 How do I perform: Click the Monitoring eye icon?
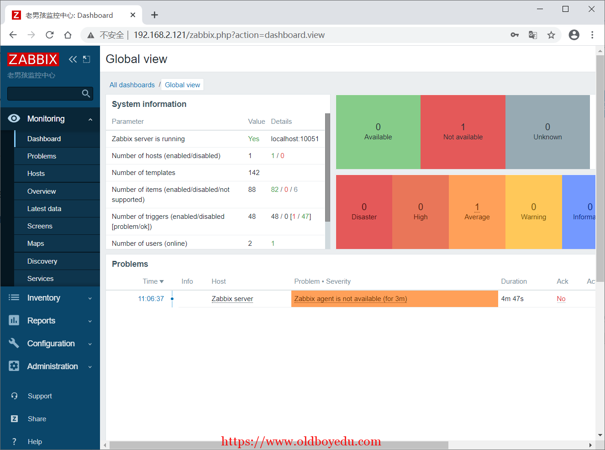click(14, 119)
